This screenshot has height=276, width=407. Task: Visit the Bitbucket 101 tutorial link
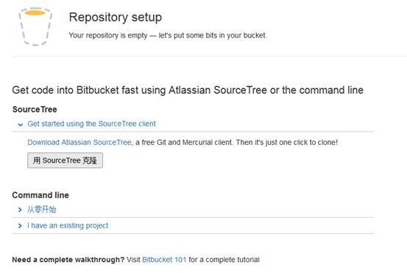[164, 260]
